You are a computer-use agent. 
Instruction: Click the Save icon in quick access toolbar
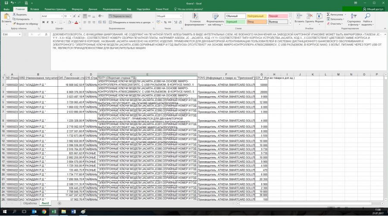(x=6, y=3)
